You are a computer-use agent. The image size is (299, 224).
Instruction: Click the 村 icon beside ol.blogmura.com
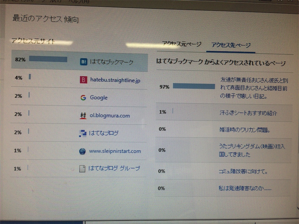point(83,116)
